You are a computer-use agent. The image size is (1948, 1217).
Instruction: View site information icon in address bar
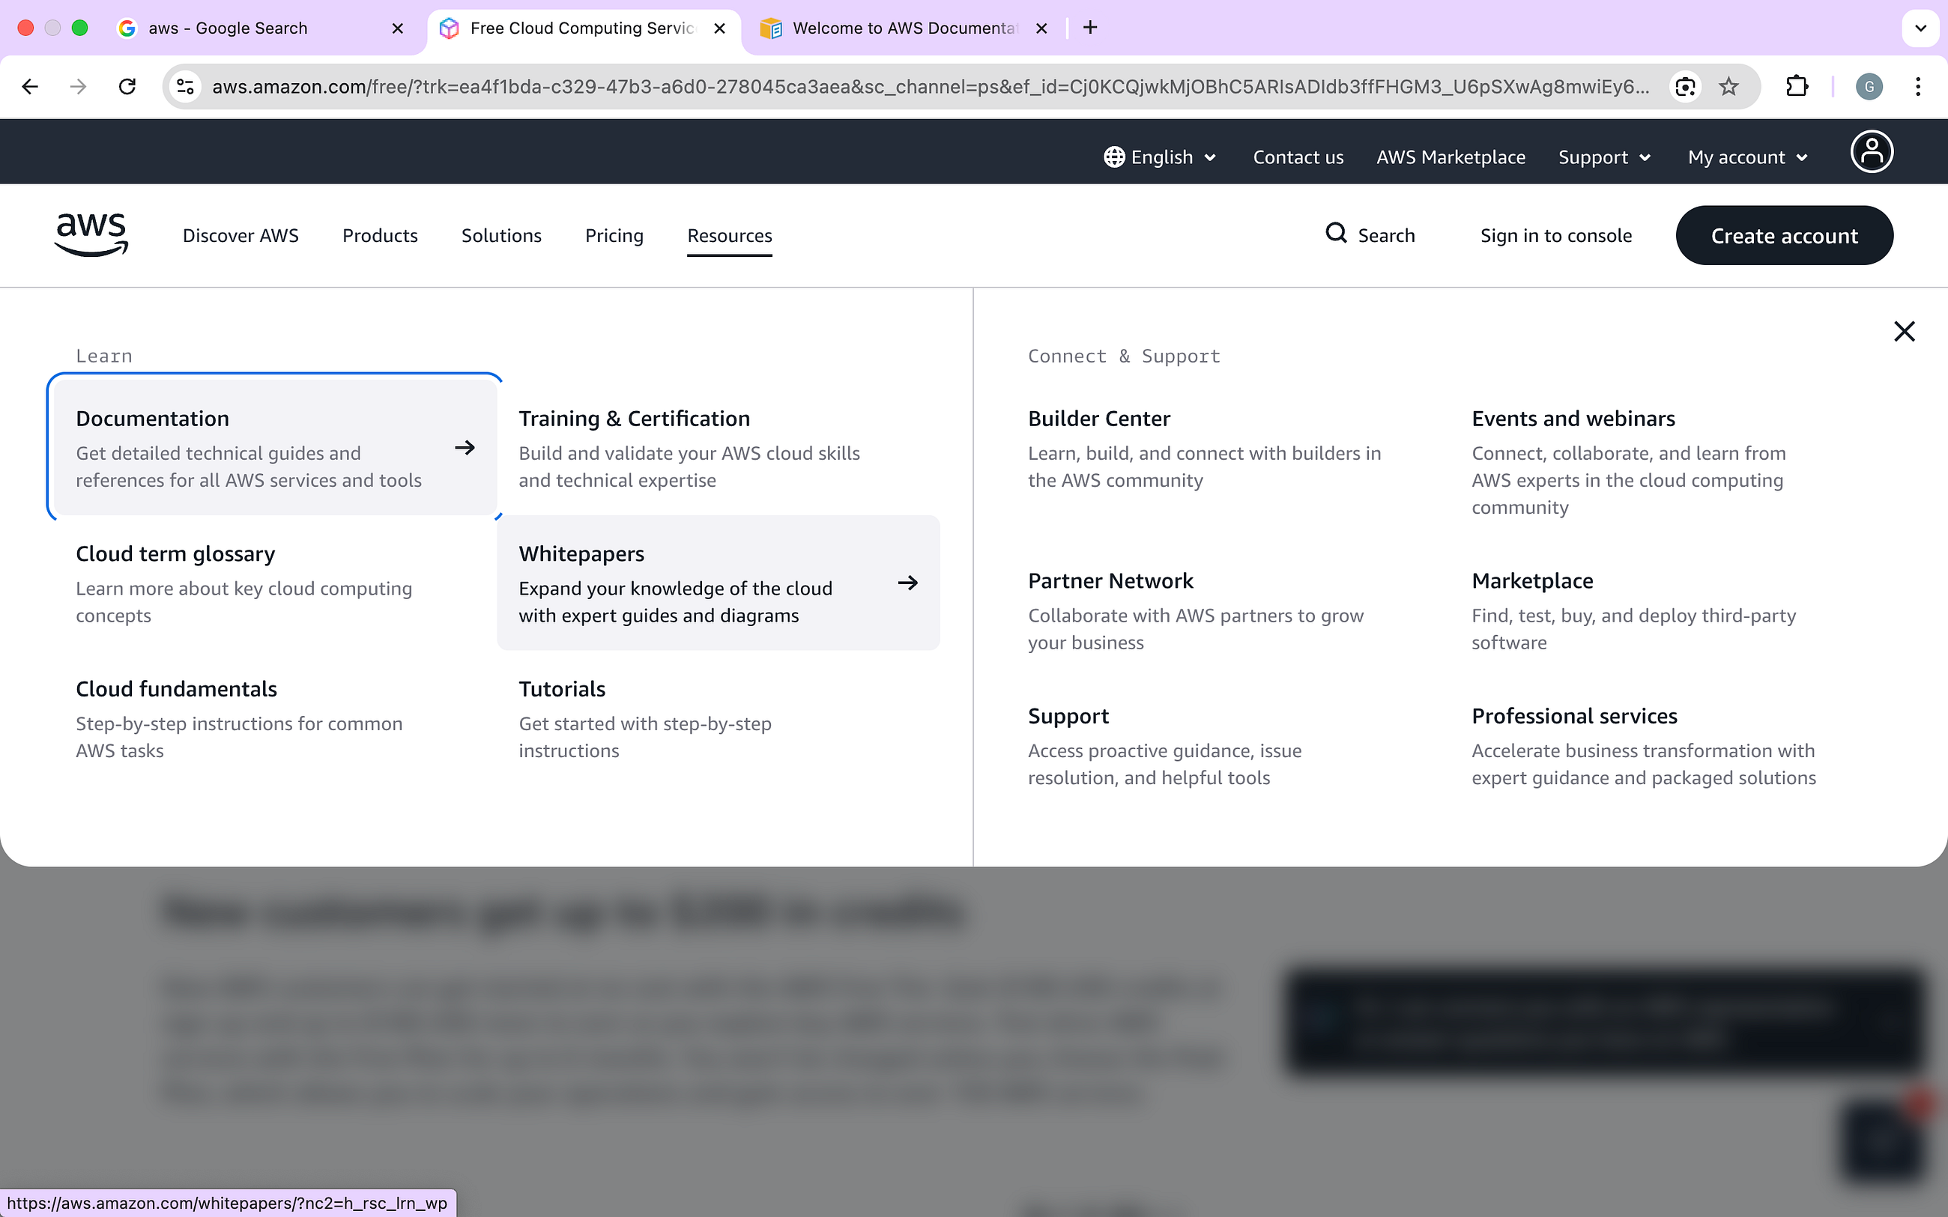[185, 86]
